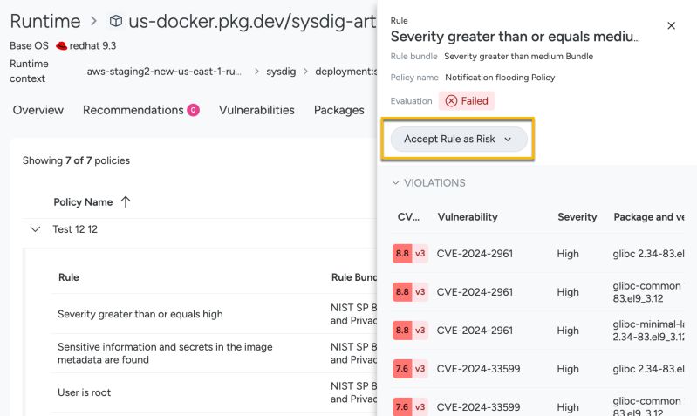
Task: Click the 8.8 CVSS badge for glibc-common
Action: coord(410,292)
